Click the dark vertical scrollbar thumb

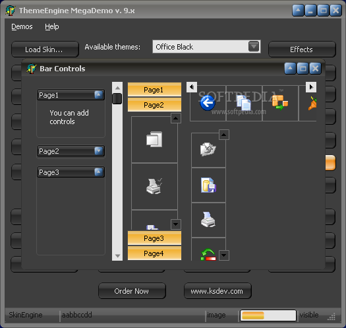[117, 98]
